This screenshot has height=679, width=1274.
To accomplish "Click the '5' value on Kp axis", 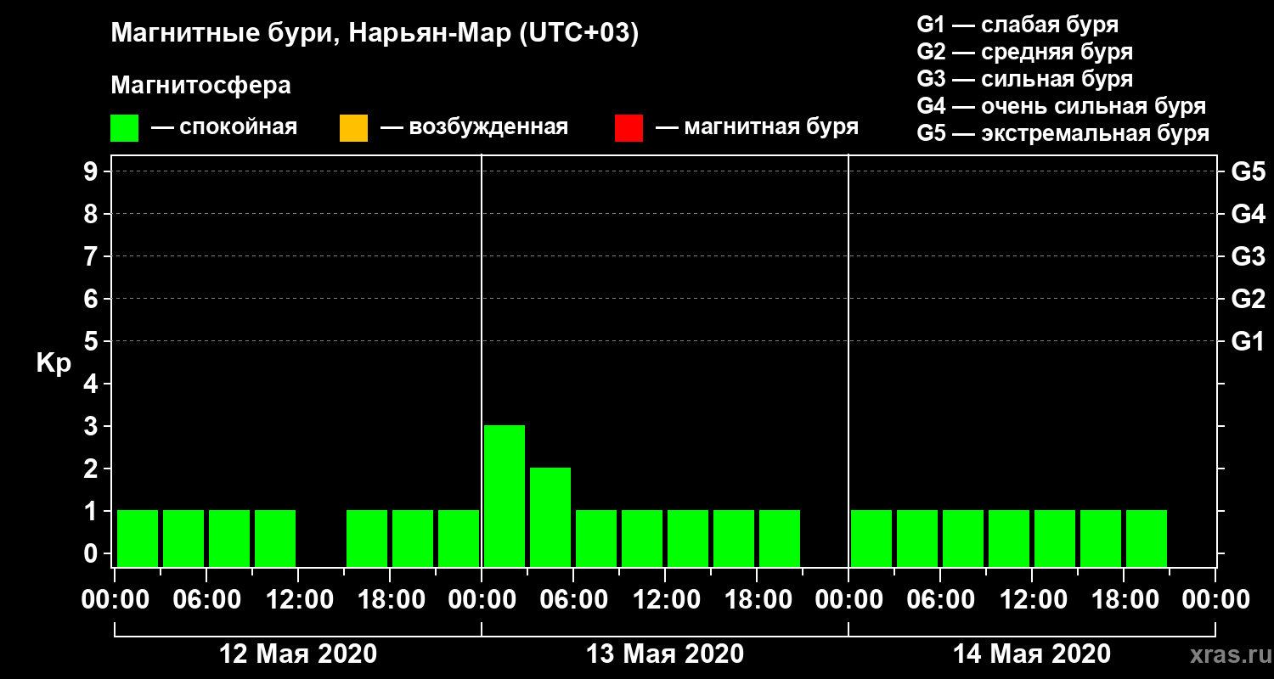I will [x=93, y=341].
